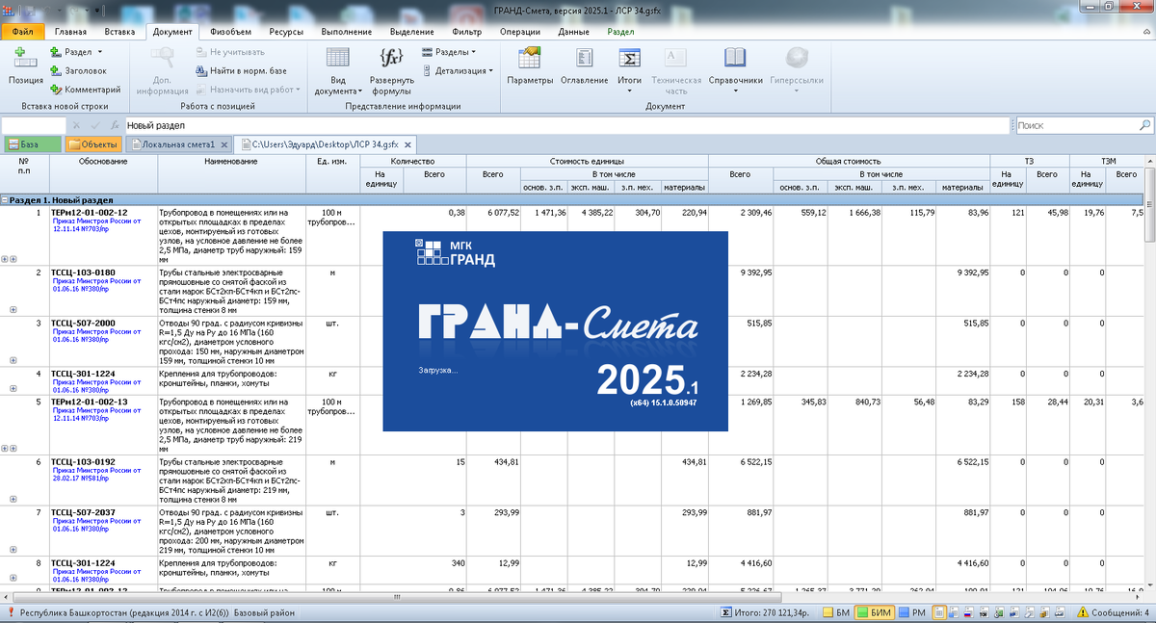Open the Итоги dropdown menu

(630, 69)
